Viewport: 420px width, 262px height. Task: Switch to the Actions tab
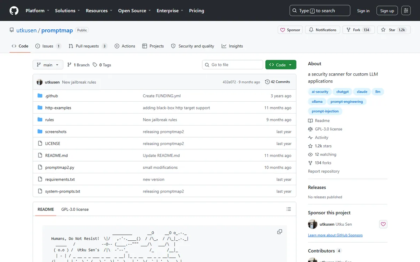click(x=125, y=46)
